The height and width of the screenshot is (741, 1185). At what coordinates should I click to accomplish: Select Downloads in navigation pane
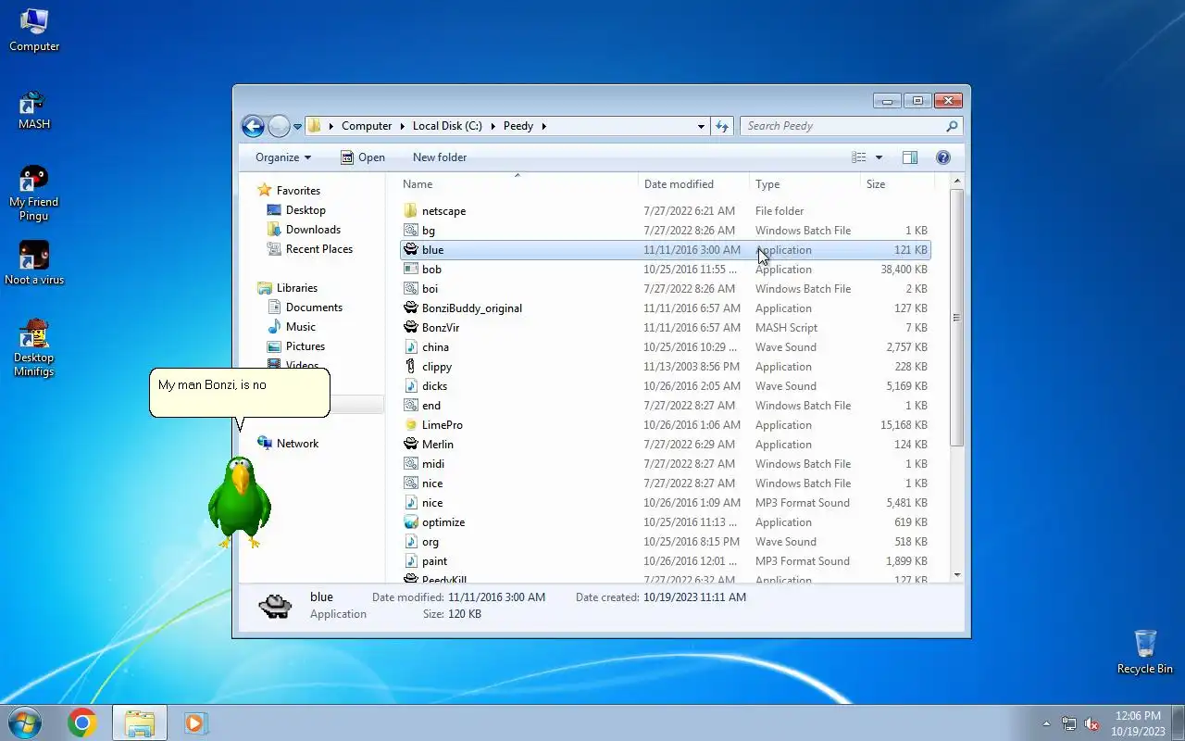pyautogui.click(x=304, y=230)
